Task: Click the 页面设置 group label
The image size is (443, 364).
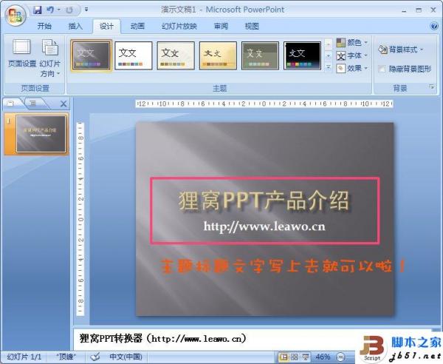Action: point(35,88)
